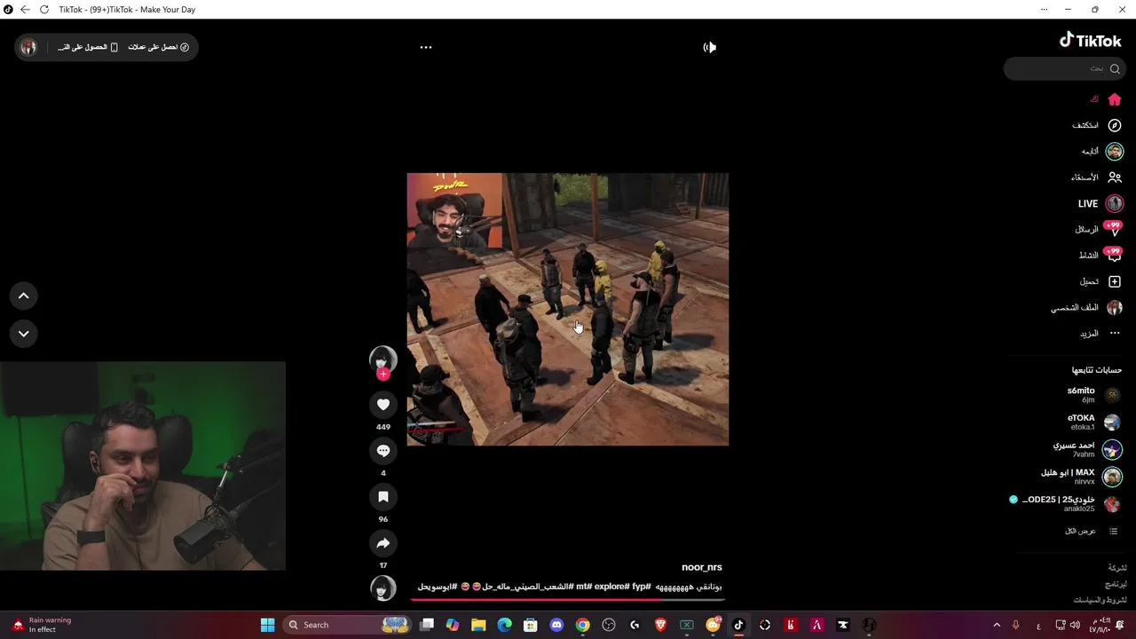1136x639 pixels.
Task: Go back with browser back arrow
Action: point(25,9)
